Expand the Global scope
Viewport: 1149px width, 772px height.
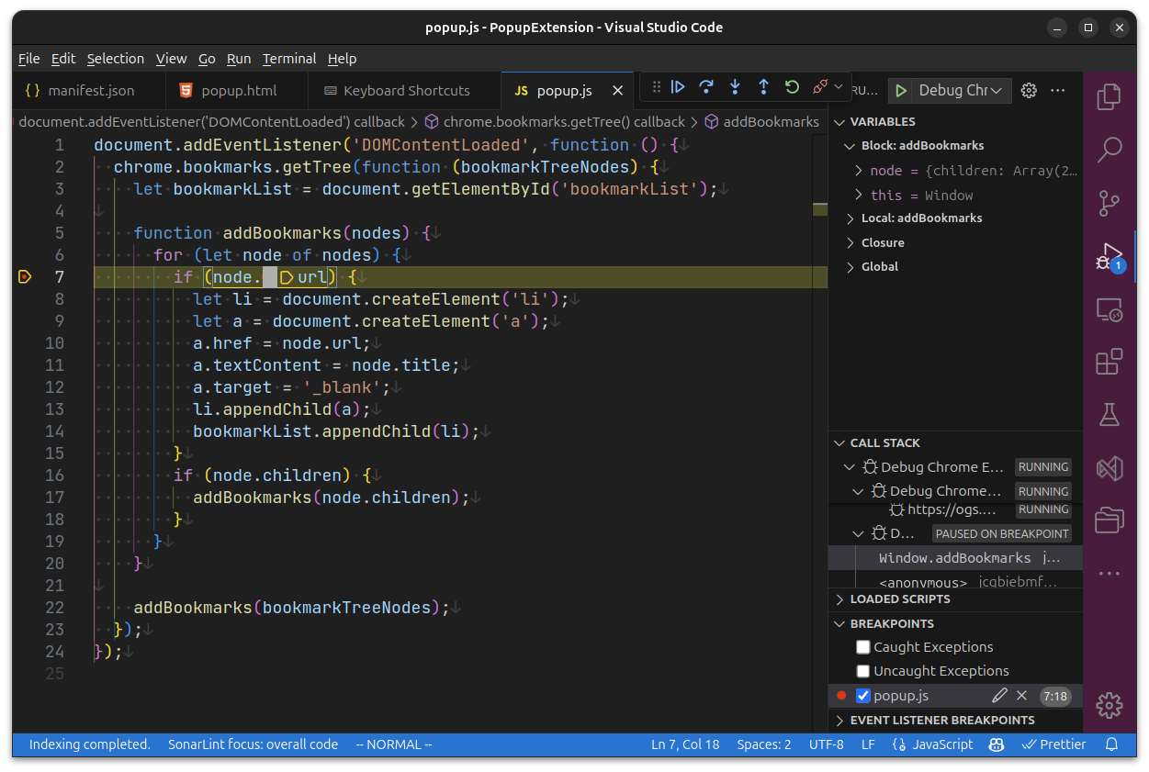[x=850, y=267]
